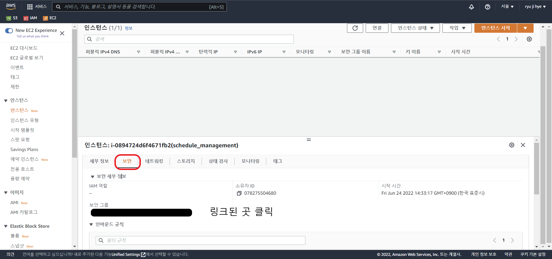
Task: Open the AMI 카탈로그 sidebar link
Action: coord(24,212)
